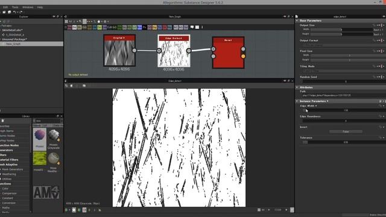Select Constant under Functions in Library

click(x=7, y=198)
